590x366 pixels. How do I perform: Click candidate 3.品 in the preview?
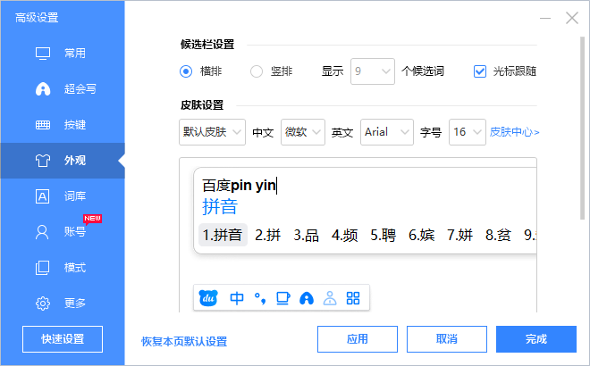pos(307,236)
